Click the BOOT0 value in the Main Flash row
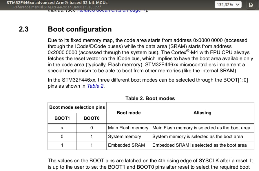259x171 pixels. pos(92,128)
